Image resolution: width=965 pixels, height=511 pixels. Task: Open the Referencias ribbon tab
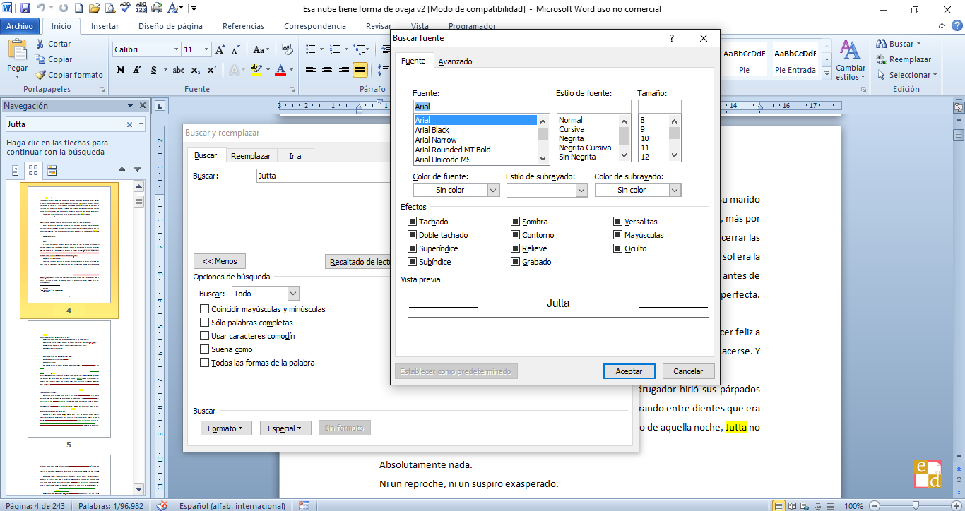point(243,26)
